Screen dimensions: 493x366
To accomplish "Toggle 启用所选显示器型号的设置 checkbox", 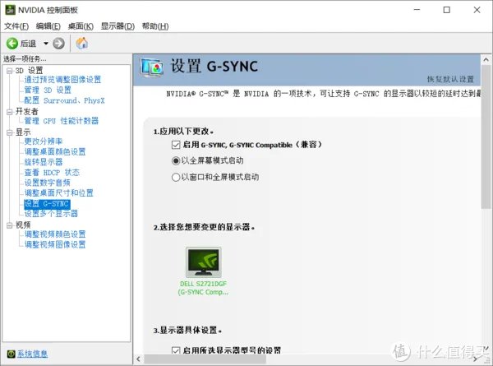I will 176,350.
